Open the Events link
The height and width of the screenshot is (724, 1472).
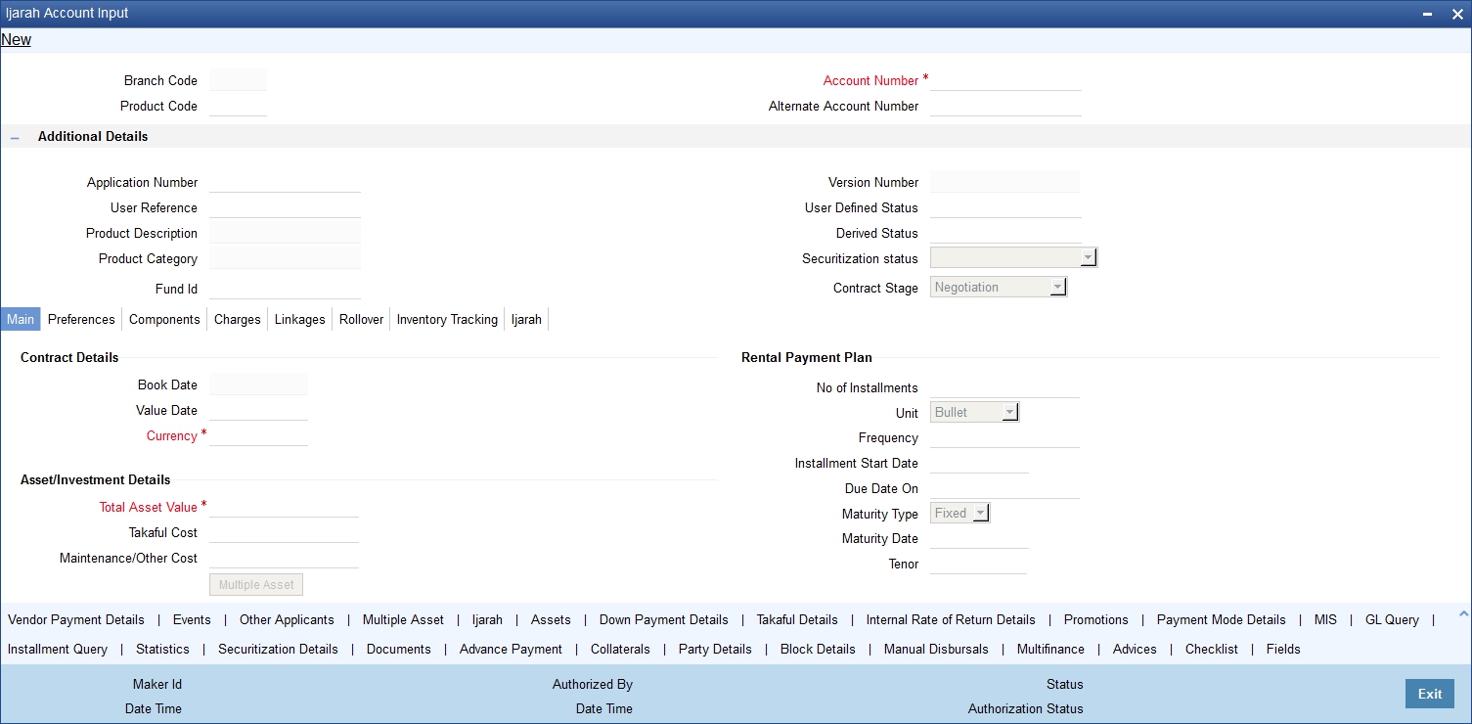(x=192, y=620)
